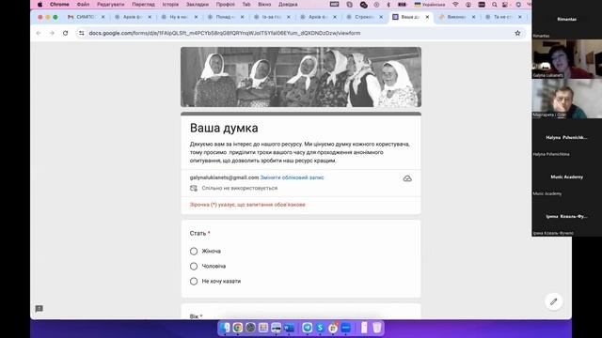Click the form header photo of women
The width and height of the screenshot is (602, 338).
tap(301, 77)
